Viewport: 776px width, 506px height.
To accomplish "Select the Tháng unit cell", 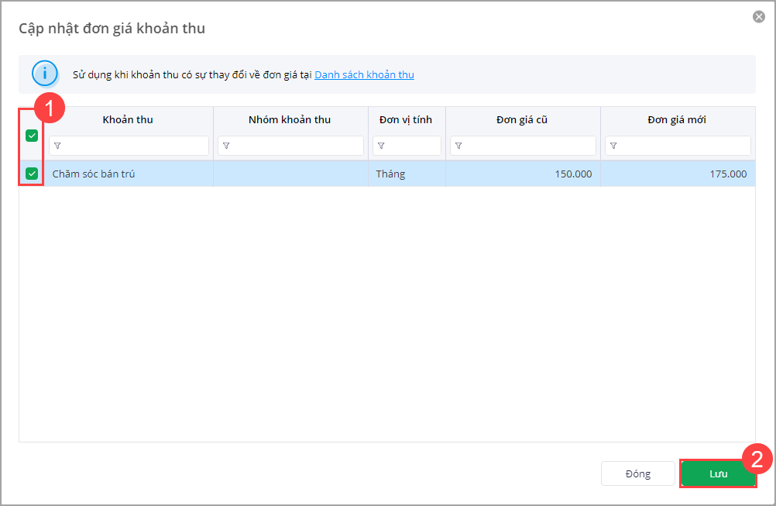I will [x=406, y=174].
